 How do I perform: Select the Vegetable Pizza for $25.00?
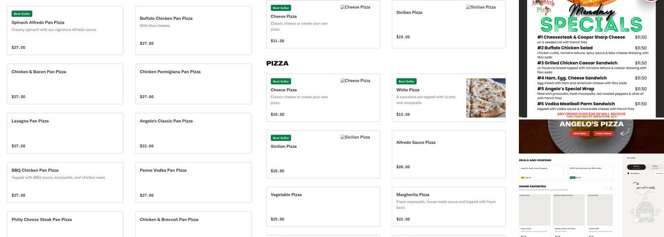tap(323, 206)
